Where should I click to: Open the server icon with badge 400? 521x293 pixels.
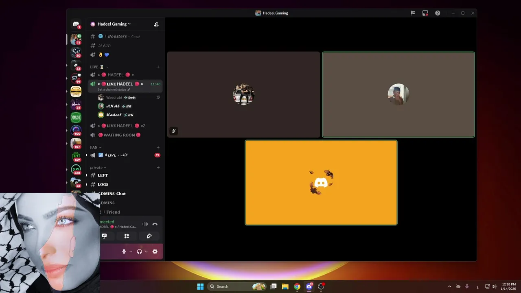[76, 131]
